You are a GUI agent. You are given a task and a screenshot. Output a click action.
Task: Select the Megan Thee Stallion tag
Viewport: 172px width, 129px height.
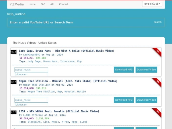tap(41, 92)
